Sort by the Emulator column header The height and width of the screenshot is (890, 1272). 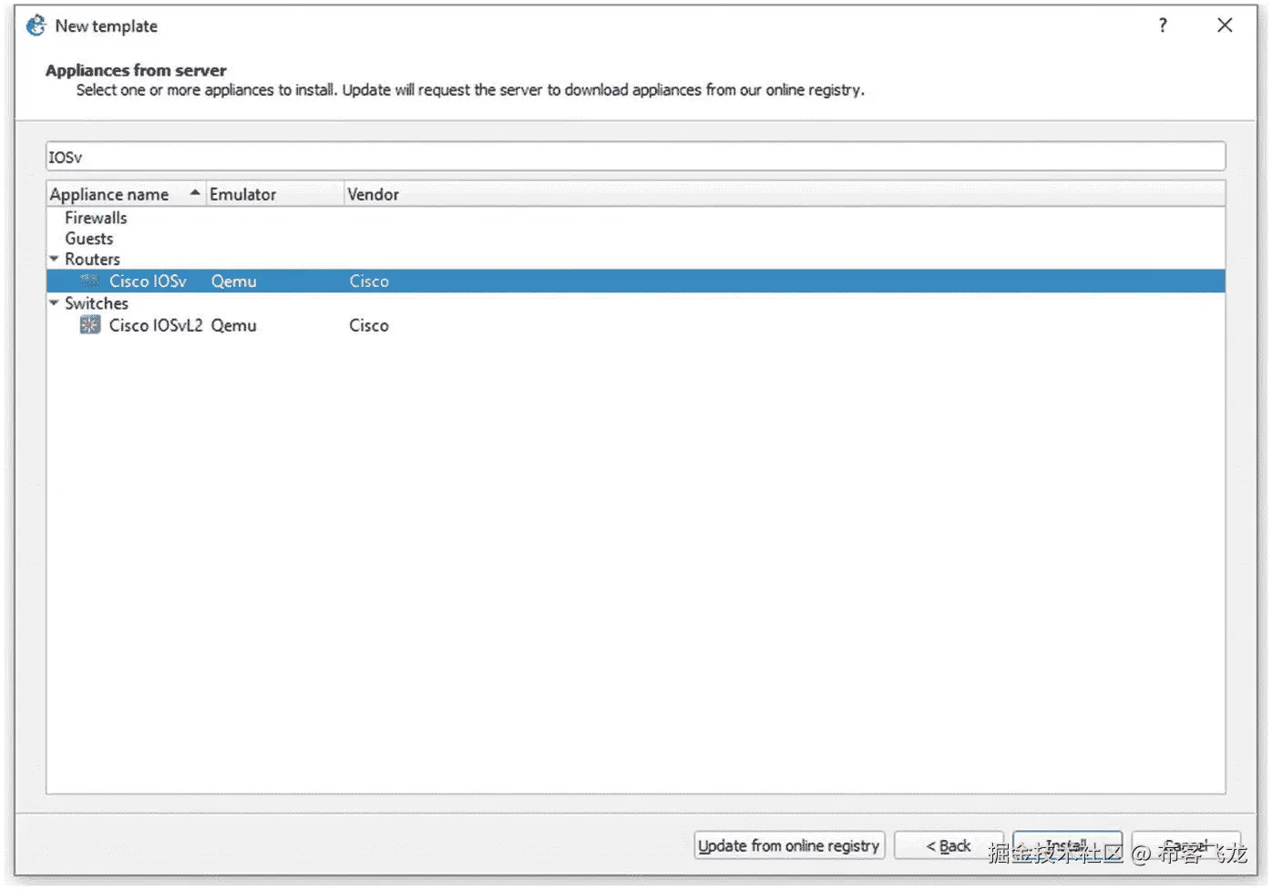(275, 194)
